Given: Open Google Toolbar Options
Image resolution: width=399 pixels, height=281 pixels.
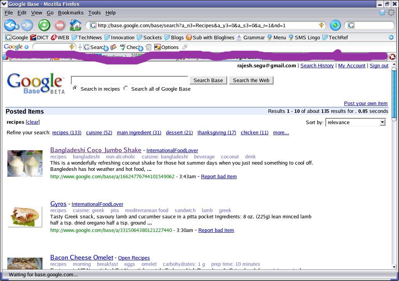Looking at the screenshot, I should pos(166,47).
